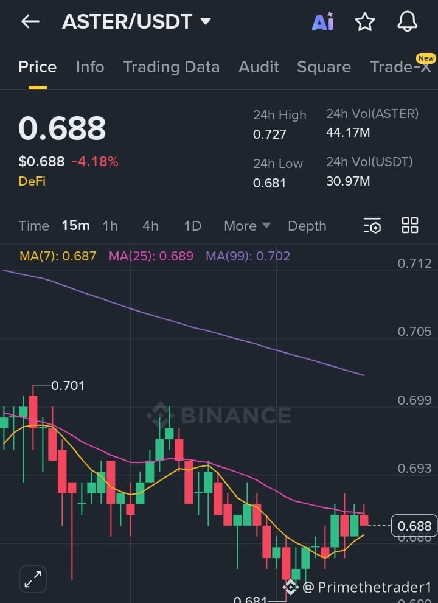Select the 15m timeframe
Image resolution: width=438 pixels, height=603 pixels.
pos(75,226)
